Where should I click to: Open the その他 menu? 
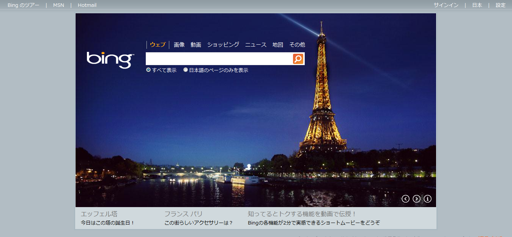pyautogui.click(x=297, y=45)
